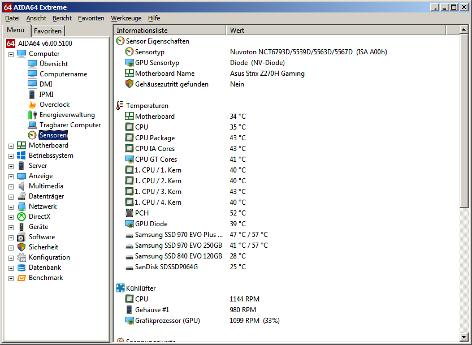Expand the Server node
Image resolution: width=472 pixels, height=345 pixels.
(11, 167)
